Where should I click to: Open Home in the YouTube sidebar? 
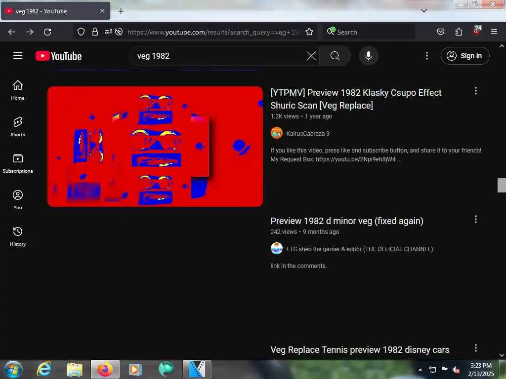18,90
